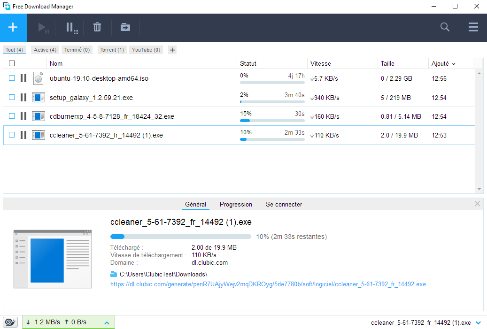Image resolution: width=487 pixels, height=329 pixels.
Task: Select the setup_galaxy_1.2.59.21.exe file name
Action: (91, 98)
